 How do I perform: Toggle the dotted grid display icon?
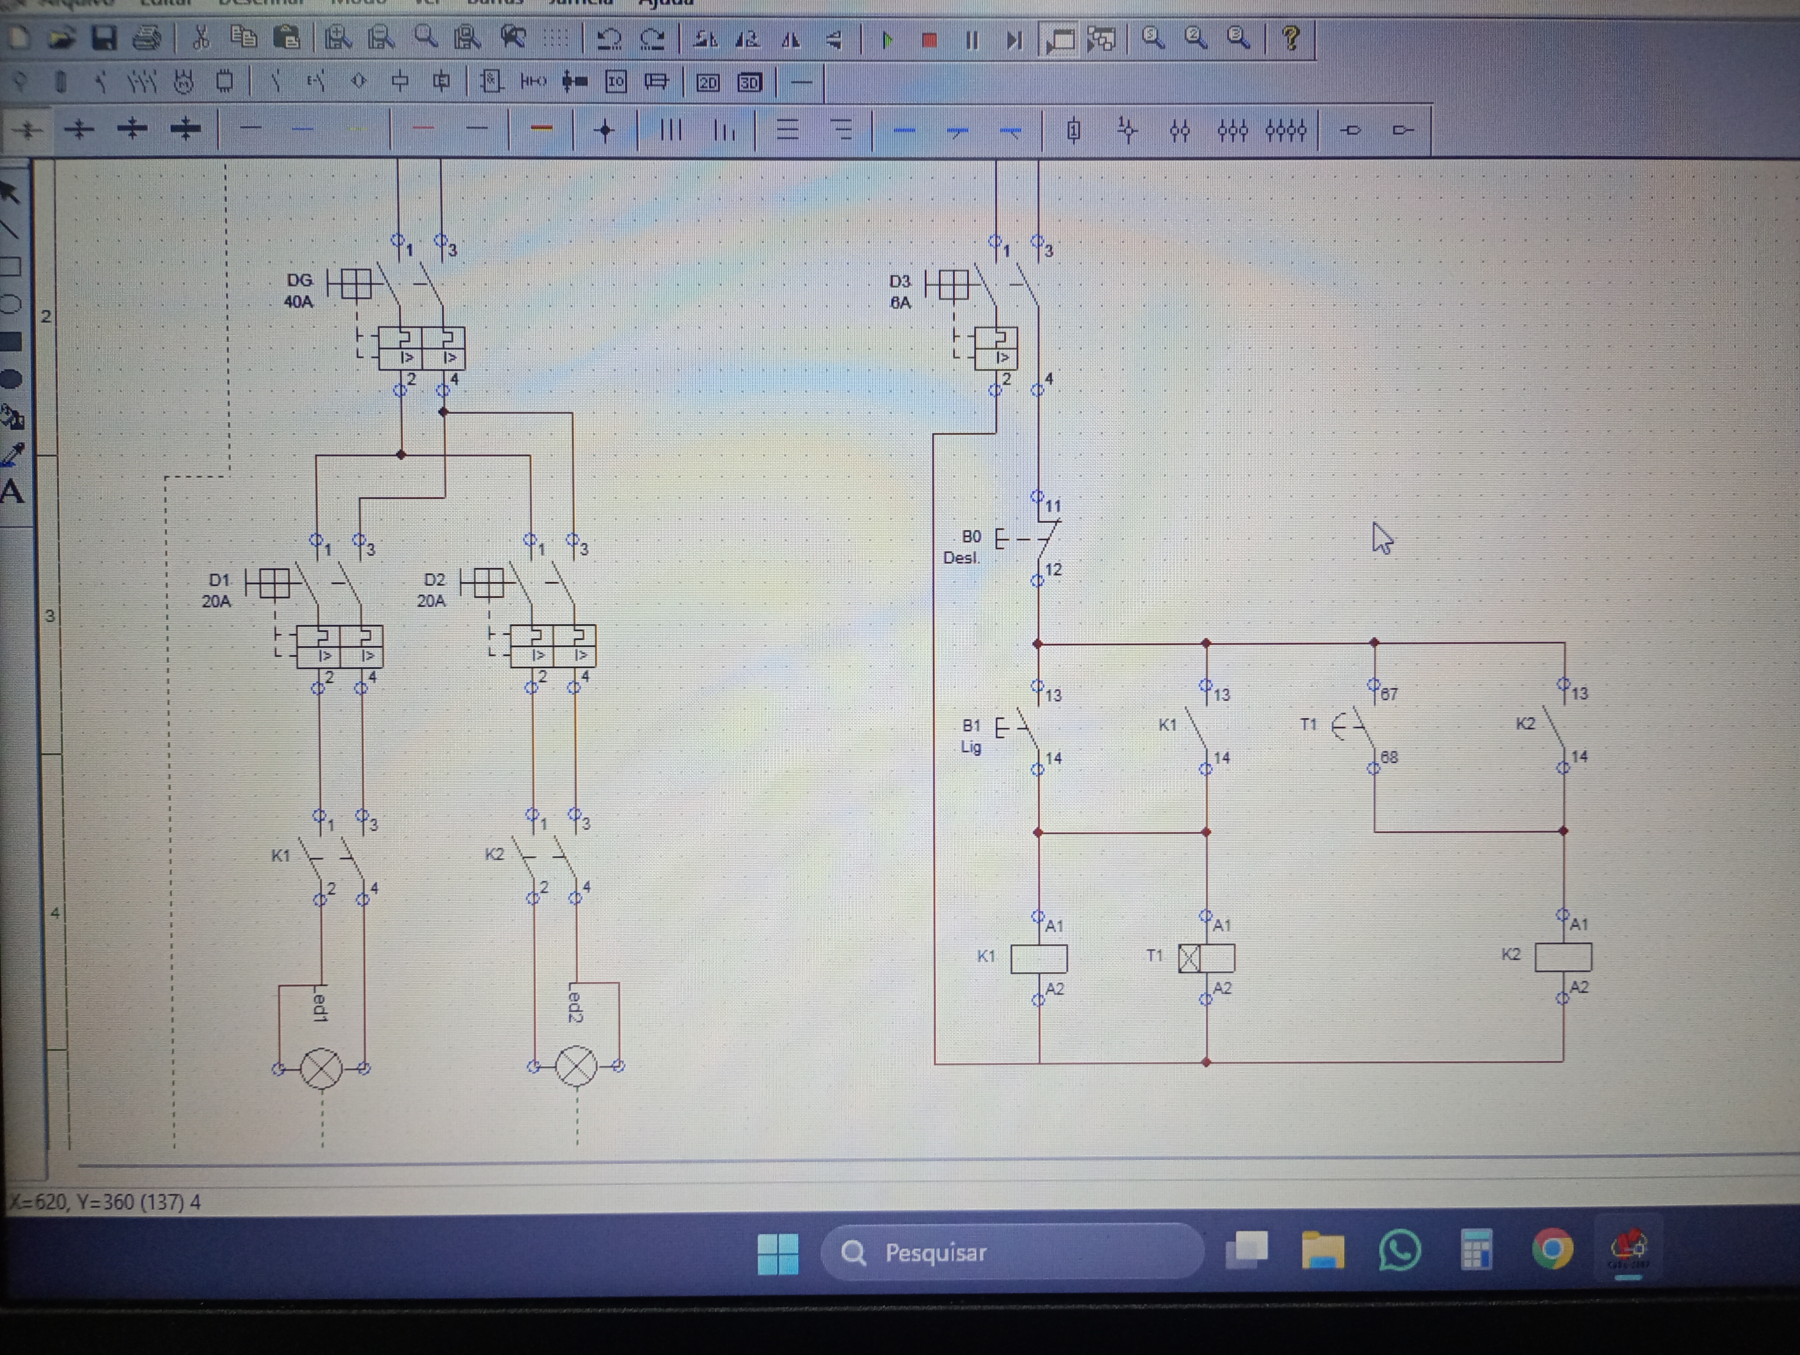tap(557, 38)
